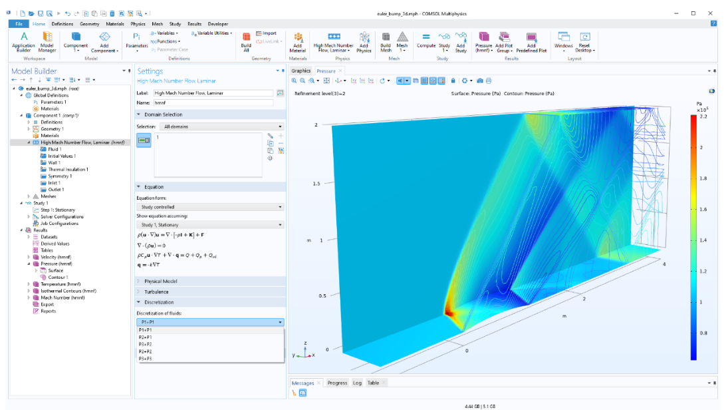Switch to the Log tab

coord(357,383)
